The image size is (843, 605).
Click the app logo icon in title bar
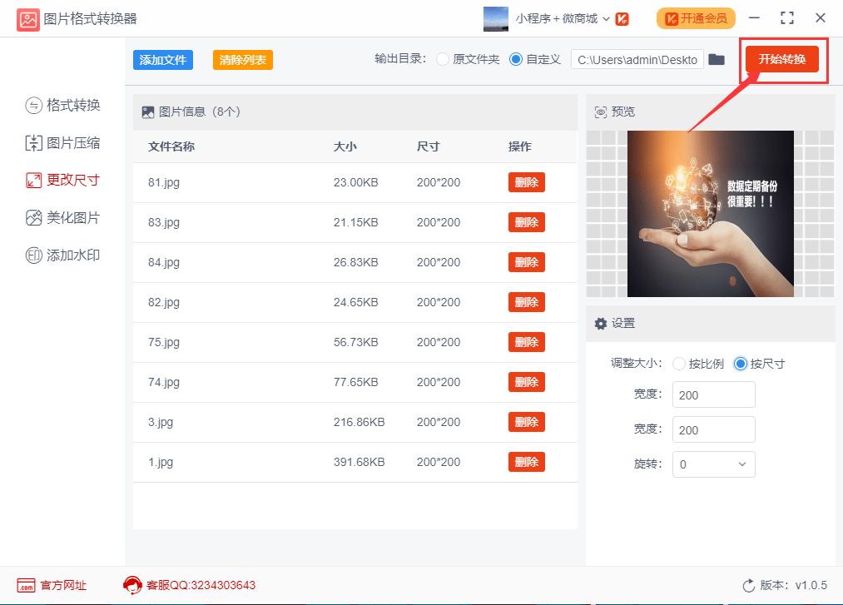(x=27, y=17)
